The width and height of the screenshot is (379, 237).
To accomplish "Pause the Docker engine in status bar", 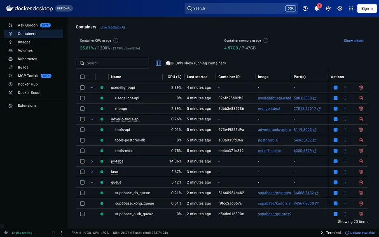I will tap(53, 232).
